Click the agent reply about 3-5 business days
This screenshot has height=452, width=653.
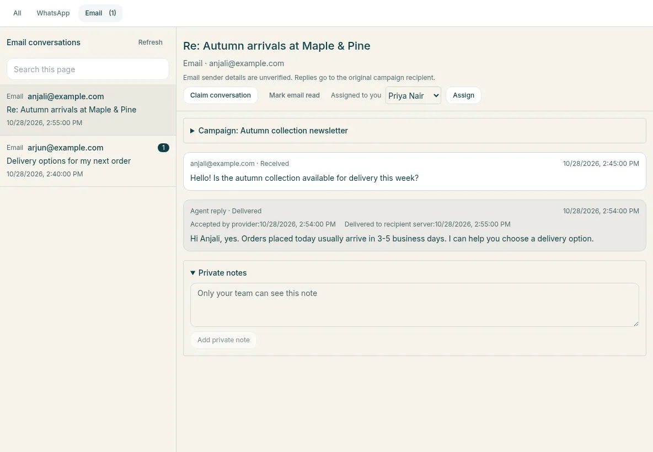pyautogui.click(x=414, y=225)
